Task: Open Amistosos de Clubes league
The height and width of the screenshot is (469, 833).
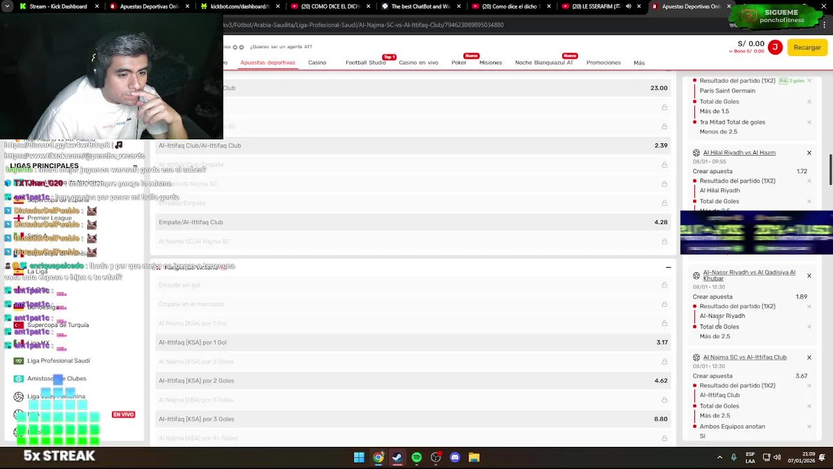Action: tap(57, 378)
